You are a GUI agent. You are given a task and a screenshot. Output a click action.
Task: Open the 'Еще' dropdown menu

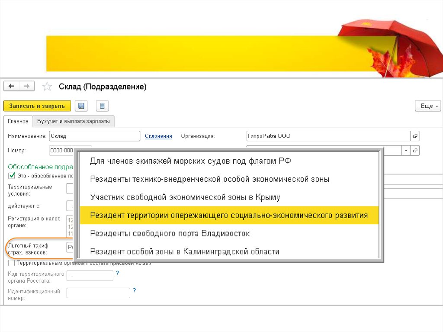427,106
